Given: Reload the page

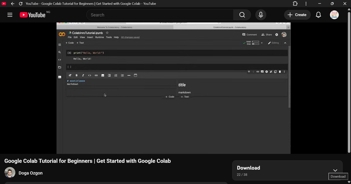Looking at the screenshot, I should pos(21,4).
